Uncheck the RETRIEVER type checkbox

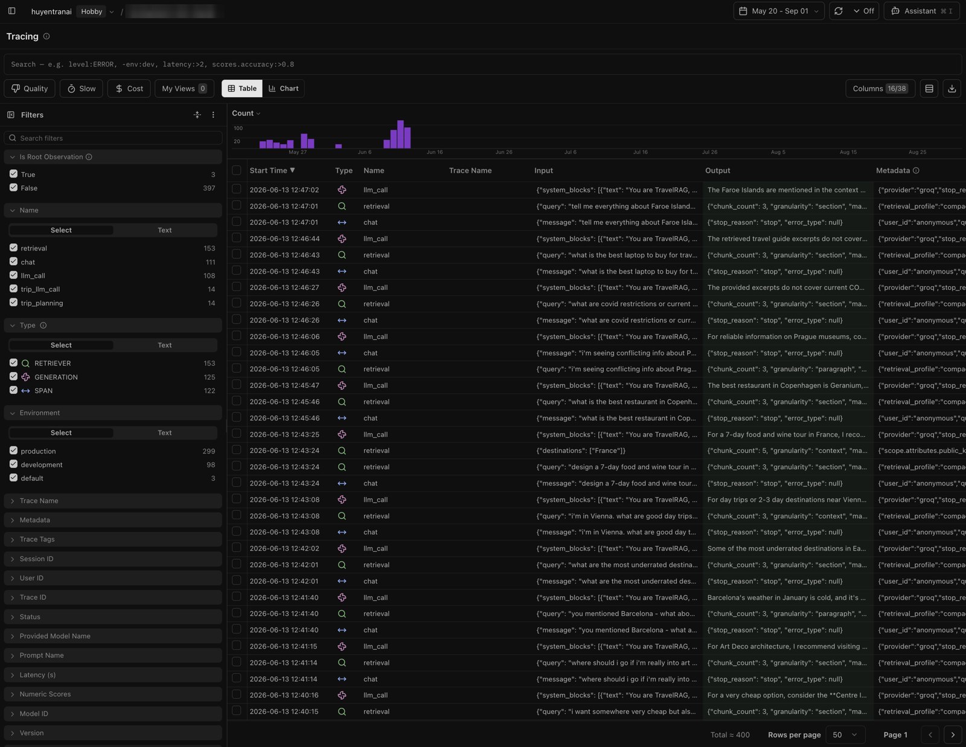[x=13, y=363]
